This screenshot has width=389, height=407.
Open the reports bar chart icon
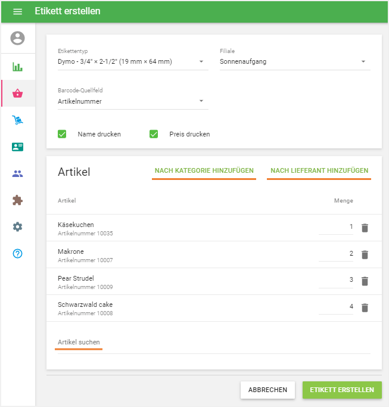click(x=18, y=66)
